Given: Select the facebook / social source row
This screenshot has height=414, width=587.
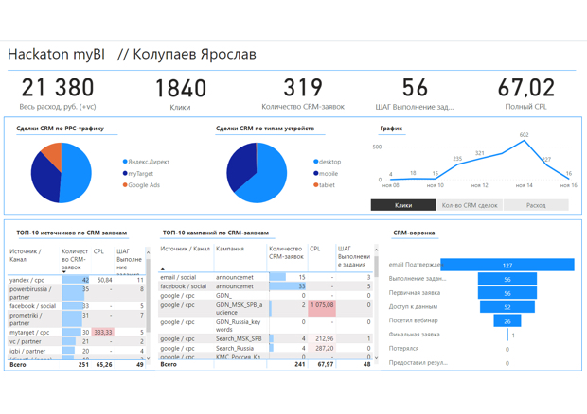Looking at the screenshot, I should pyautogui.click(x=77, y=306).
